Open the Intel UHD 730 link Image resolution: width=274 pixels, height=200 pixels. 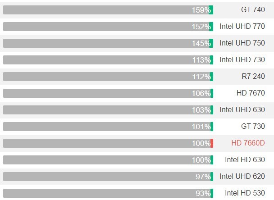(x=242, y=60)
